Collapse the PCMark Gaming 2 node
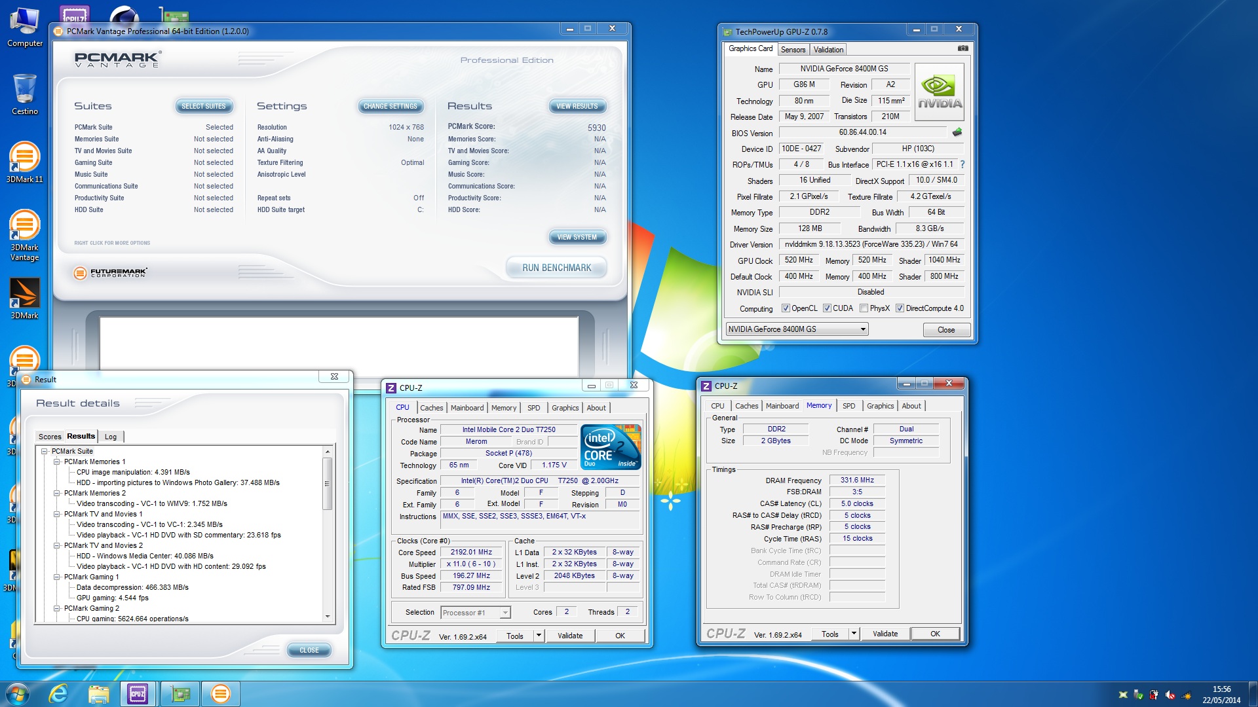 click(57, 608)
